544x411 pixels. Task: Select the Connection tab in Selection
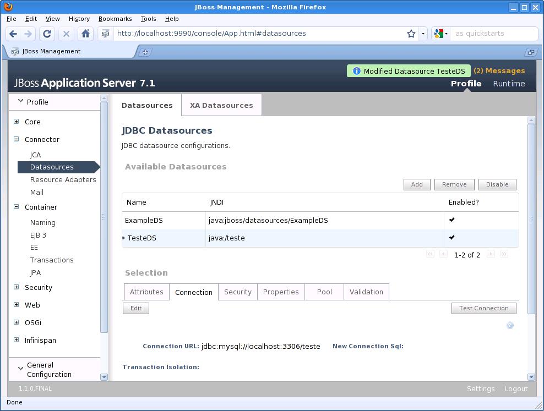pyautogui.click(x=194, y=292)
